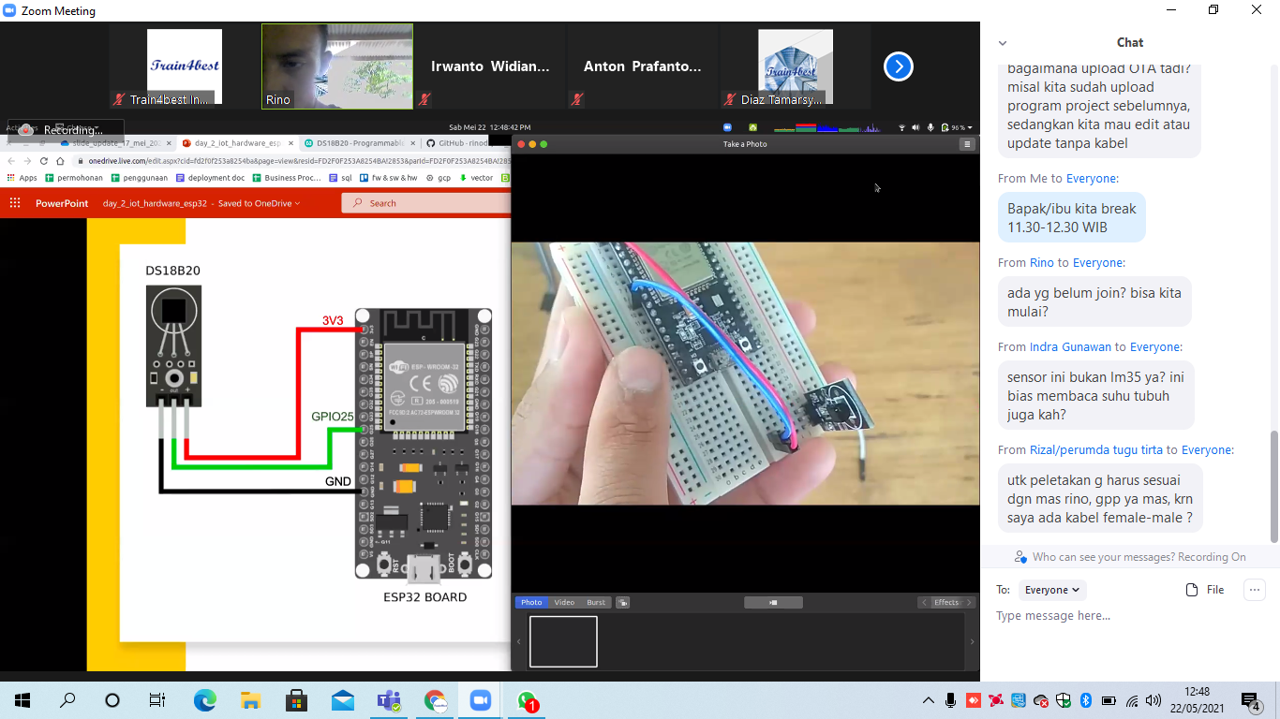Image resolution: width=1280 pixels, height=719 pixels.
Task: Click the Bluetooth icon in system tray
Action: click(1086, 700)
